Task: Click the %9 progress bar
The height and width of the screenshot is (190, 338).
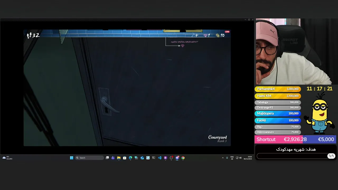Action: pos(296,156)
